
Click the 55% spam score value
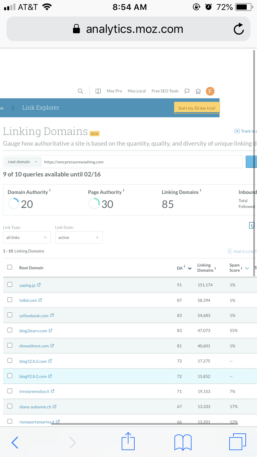tap(234, 331)
